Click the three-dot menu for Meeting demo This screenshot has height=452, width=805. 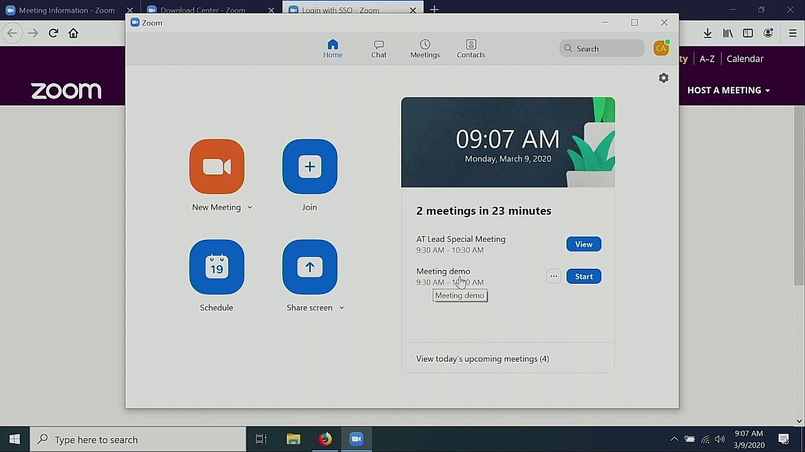(x=553, y=276)
